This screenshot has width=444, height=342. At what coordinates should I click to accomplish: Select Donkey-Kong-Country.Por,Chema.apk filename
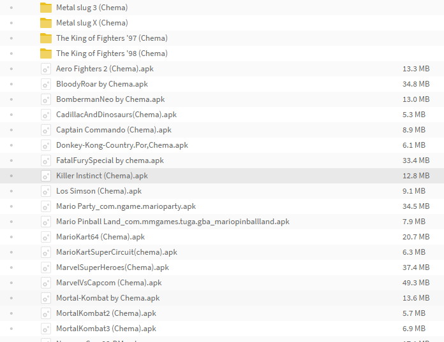pos(122,145)
